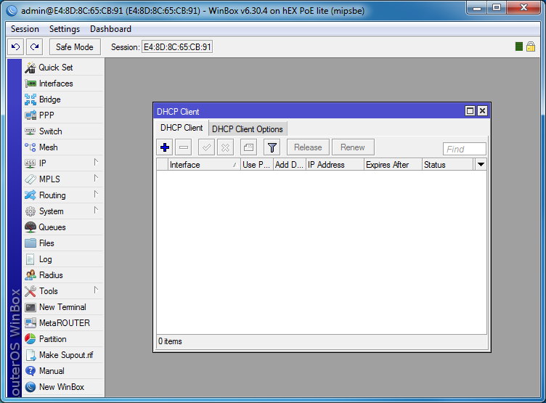Click the Expires After column header

393,164
